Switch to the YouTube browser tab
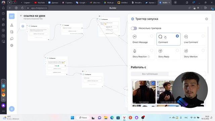This screenshot has width=215, height=121. click(x=40, y=3)
